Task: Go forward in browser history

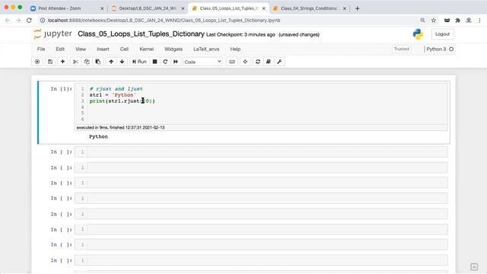Action: coord(18,21)
